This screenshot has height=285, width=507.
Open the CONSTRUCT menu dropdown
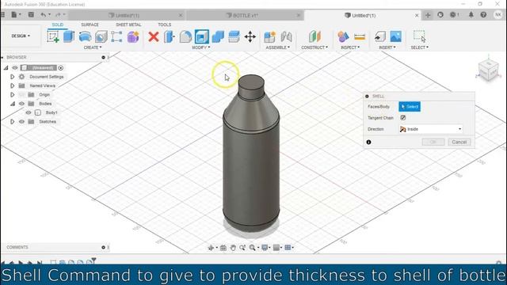(314, 47)
